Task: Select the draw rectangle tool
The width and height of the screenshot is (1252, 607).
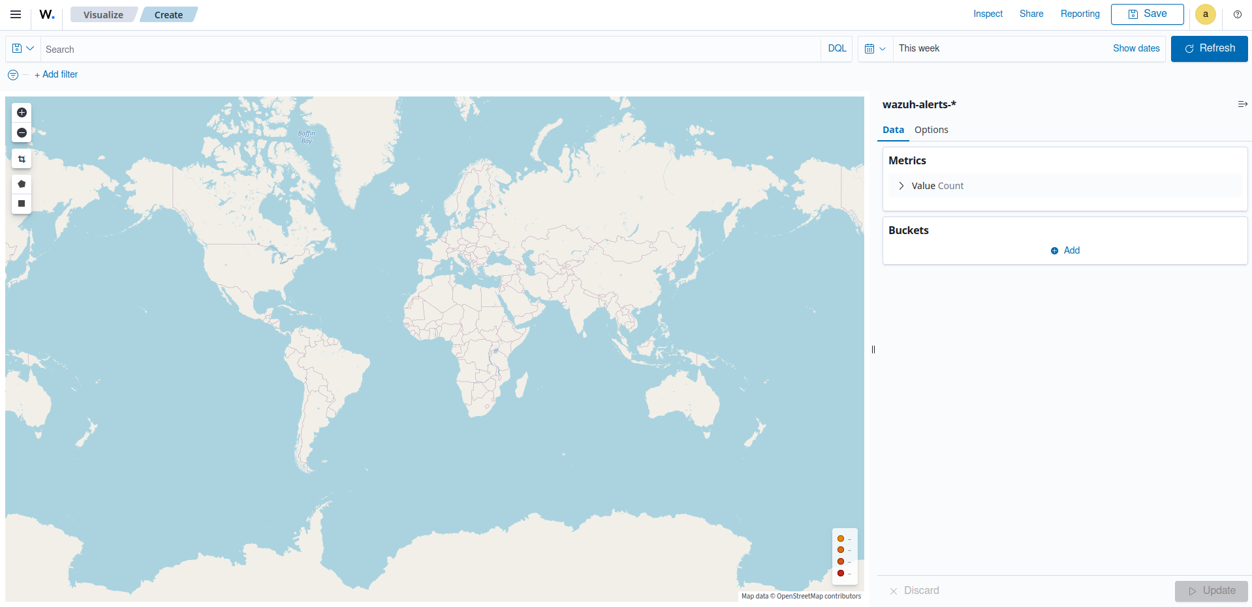Action: [22, 203]
